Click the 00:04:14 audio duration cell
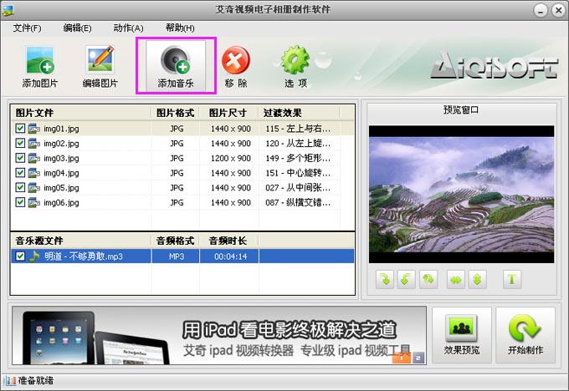The image size is (569, 391). 230,256
